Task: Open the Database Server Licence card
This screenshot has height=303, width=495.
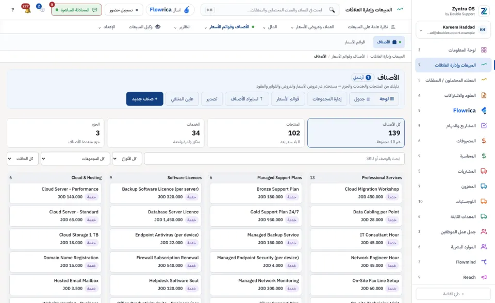Action: point(156,216)
